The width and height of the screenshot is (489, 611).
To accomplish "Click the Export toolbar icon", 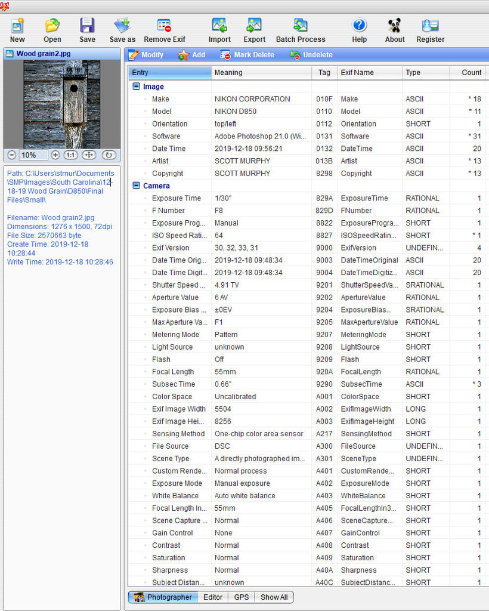I will 254,26.
